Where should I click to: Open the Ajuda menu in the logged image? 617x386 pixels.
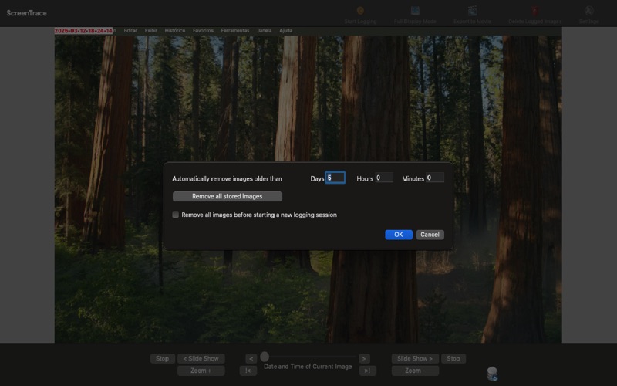click(285, 30)
